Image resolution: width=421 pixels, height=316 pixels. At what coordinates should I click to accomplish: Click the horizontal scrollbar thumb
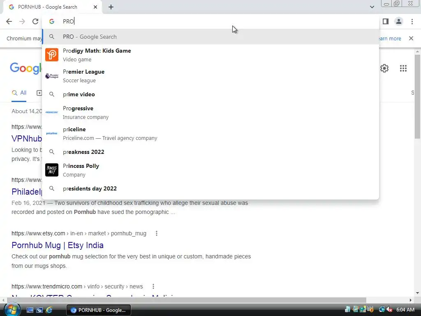click(x=187, y=300)
